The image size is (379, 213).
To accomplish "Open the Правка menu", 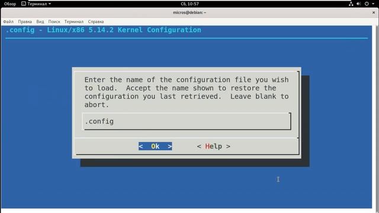I will click(x=25, y=21).
